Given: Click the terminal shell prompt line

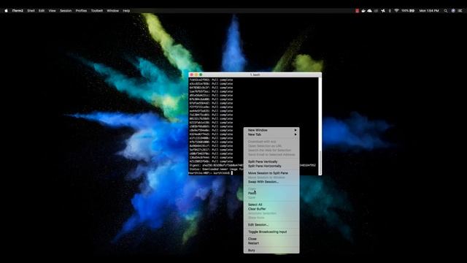Looking at the screenshot, I should coord(211,173).
